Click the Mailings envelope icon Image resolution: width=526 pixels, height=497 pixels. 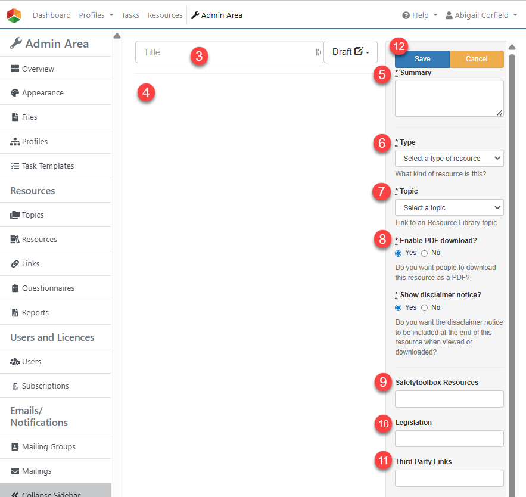pos(15,471)
